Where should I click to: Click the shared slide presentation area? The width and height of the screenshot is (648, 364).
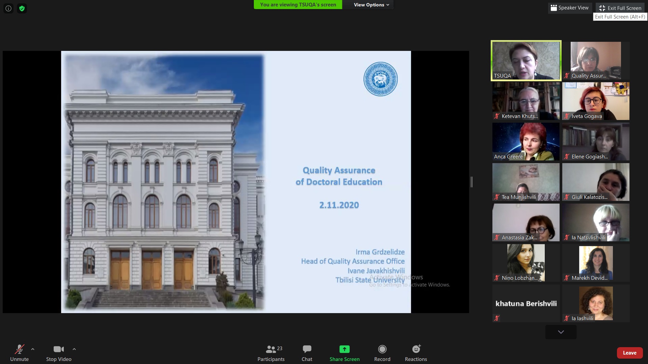pos(236,182)
